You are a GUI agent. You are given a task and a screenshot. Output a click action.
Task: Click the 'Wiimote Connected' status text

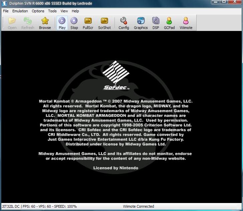point(139,206)
